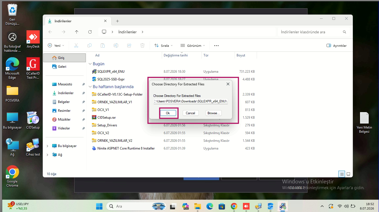Refresh the İndirilenler folder
This screenshot has height=212, width=379.
pyautogui.click(x=90, y=32)
